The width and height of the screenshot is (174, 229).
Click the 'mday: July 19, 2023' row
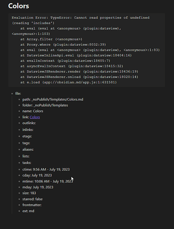click(x=38, y=187)
